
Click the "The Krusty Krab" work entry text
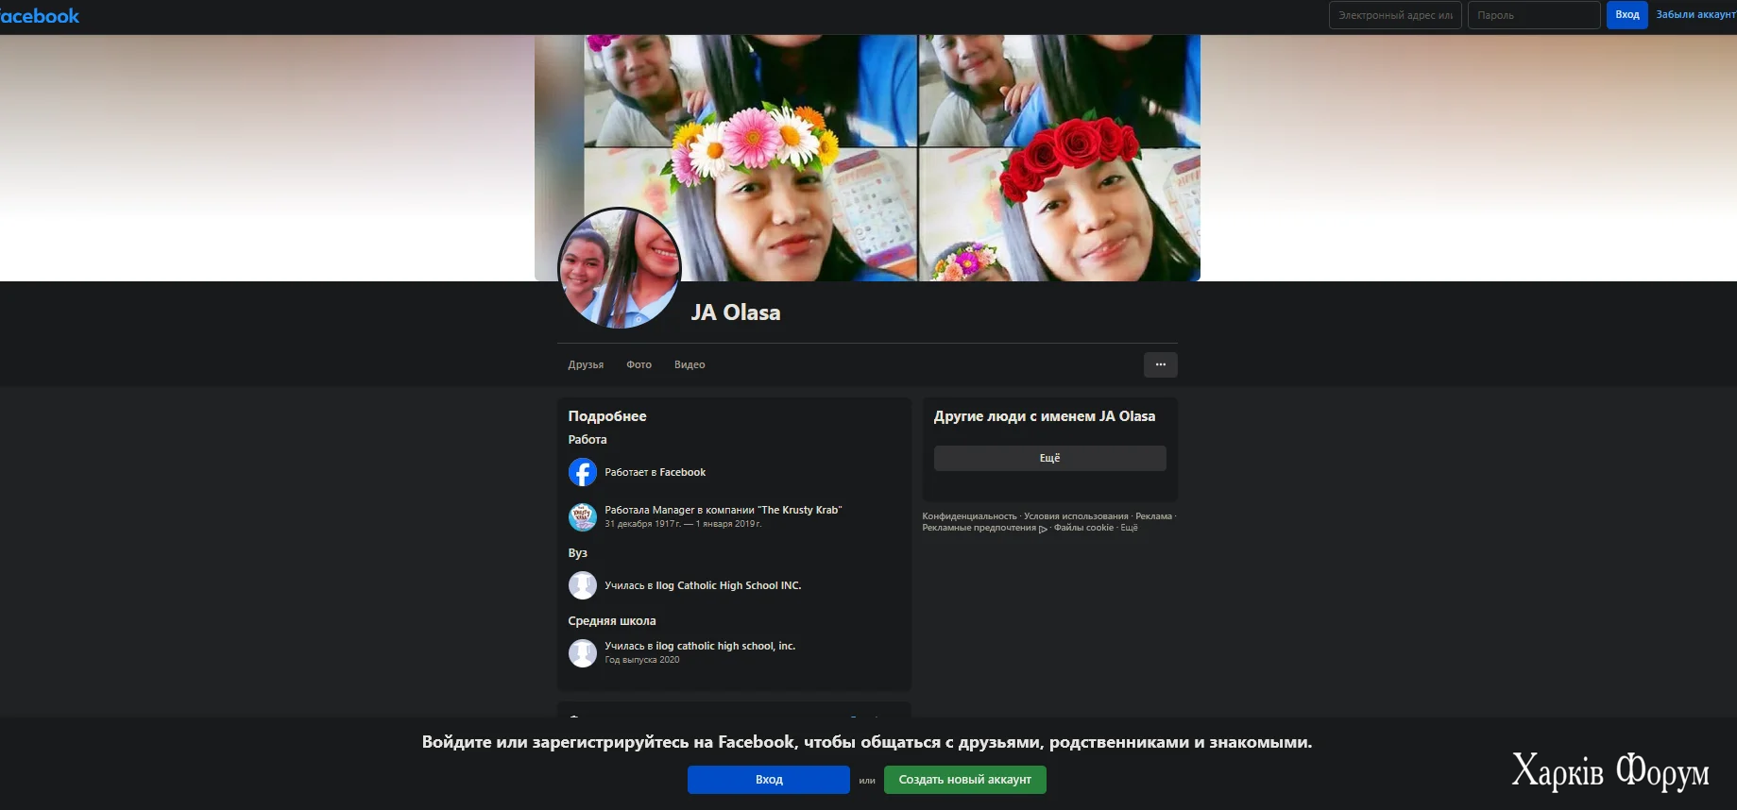[723, 510]
